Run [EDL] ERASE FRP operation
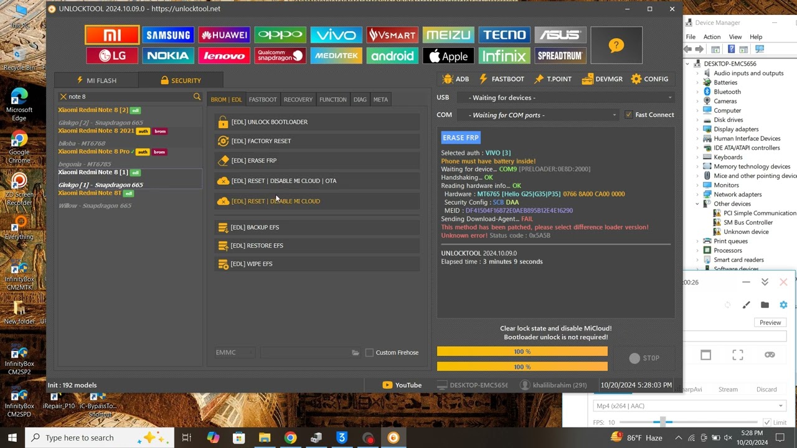797x448 pixels. click(317, 161)
